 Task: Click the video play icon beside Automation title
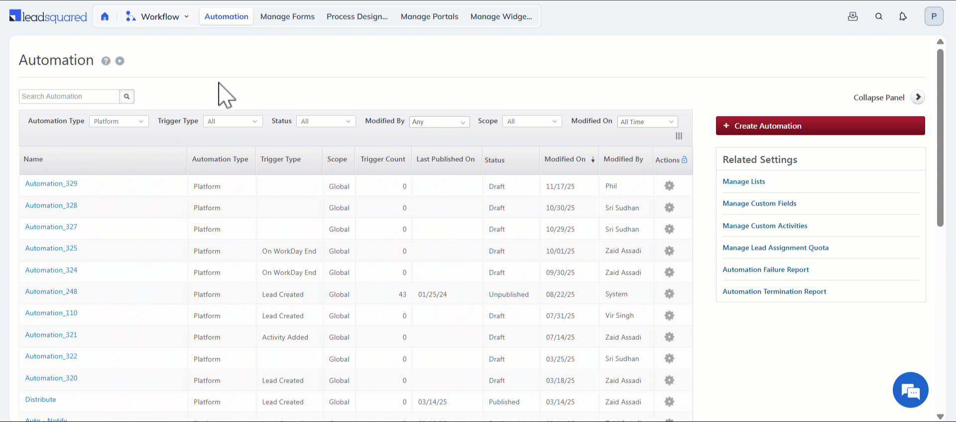click(120, 61)
